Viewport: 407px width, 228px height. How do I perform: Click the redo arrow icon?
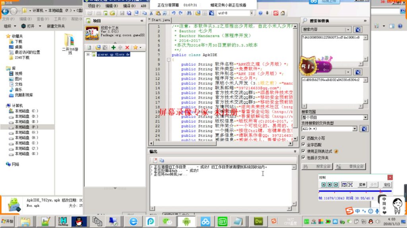tap(180, 13)
